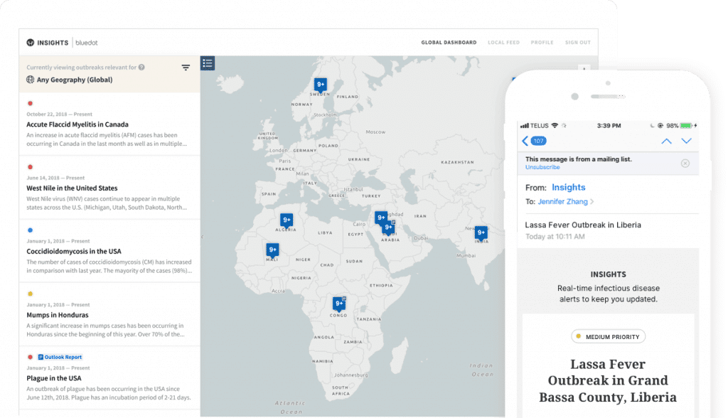
Task: Open the Mali 9+ map marker
Action: [272, 250]
